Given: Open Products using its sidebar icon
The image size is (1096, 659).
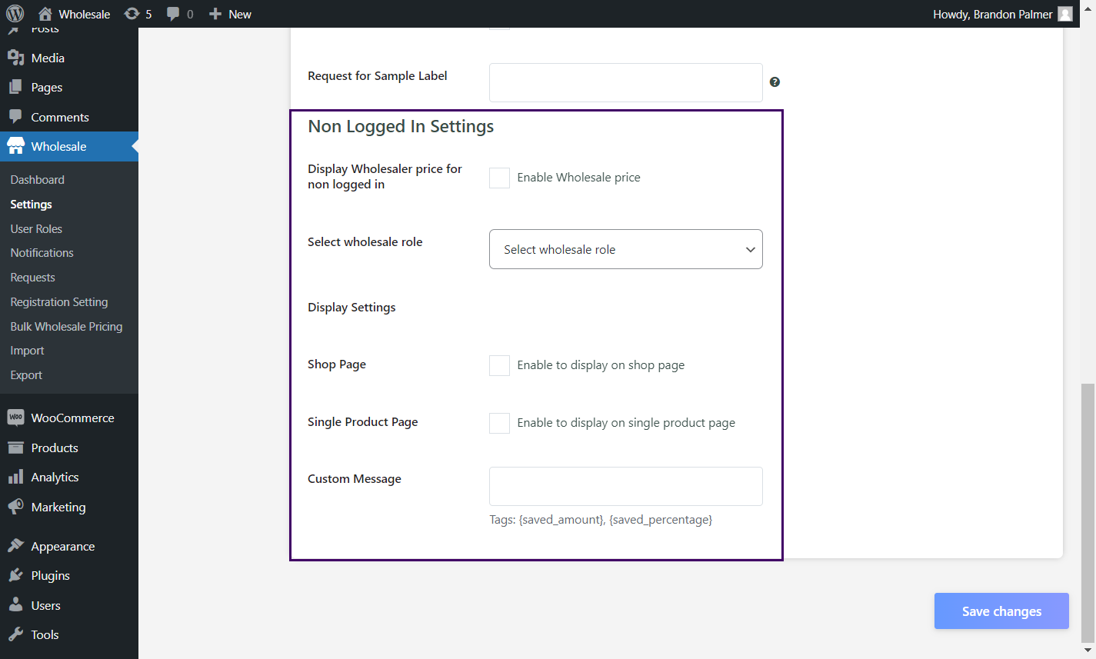Looking at the screenshot, I should (16, 448).
